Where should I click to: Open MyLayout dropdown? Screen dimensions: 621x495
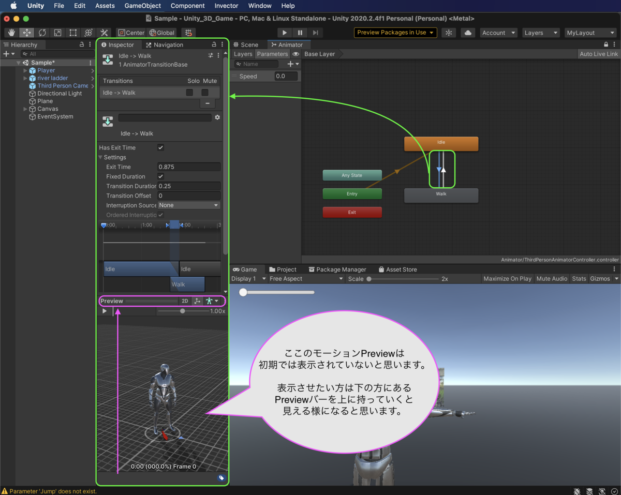[590, 33]
